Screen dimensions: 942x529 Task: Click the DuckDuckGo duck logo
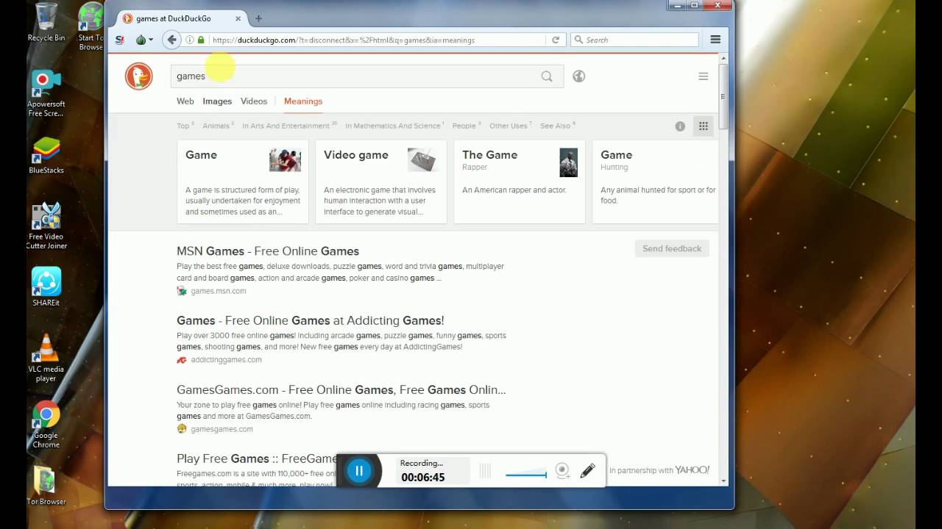[138, 76]
